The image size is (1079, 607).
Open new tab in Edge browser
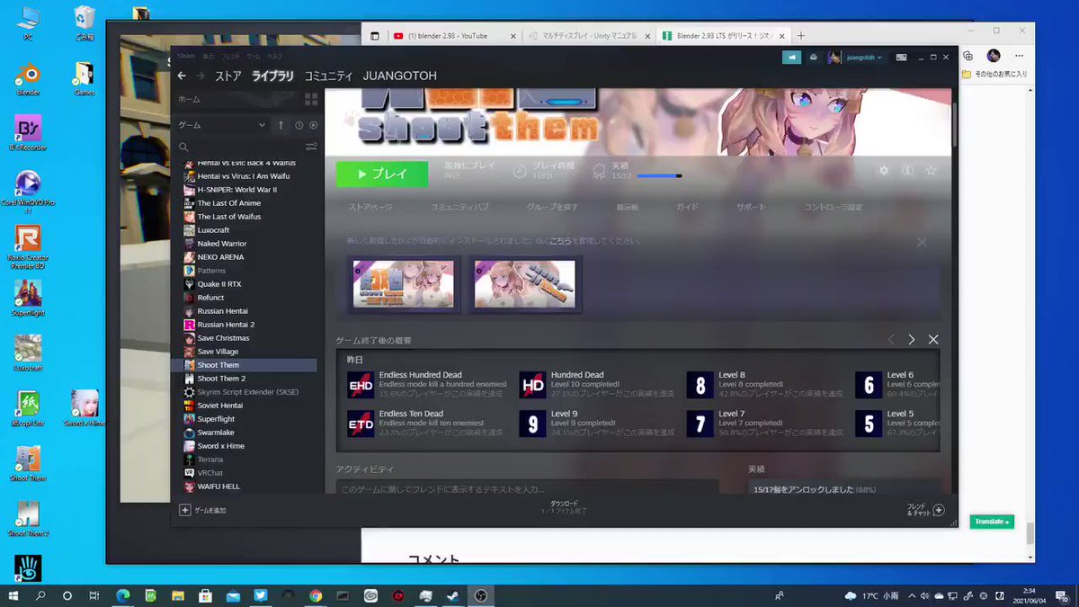(801, 36)
